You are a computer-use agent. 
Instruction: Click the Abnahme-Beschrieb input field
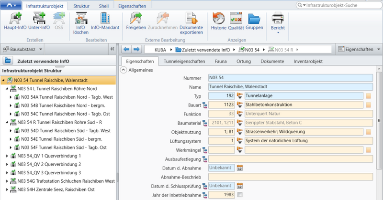[x=291, y=177]
